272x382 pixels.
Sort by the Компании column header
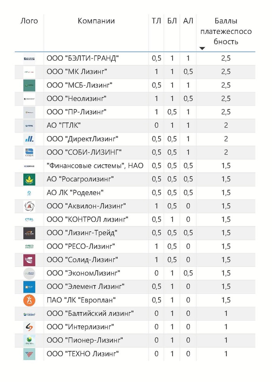tap(96, 21)
